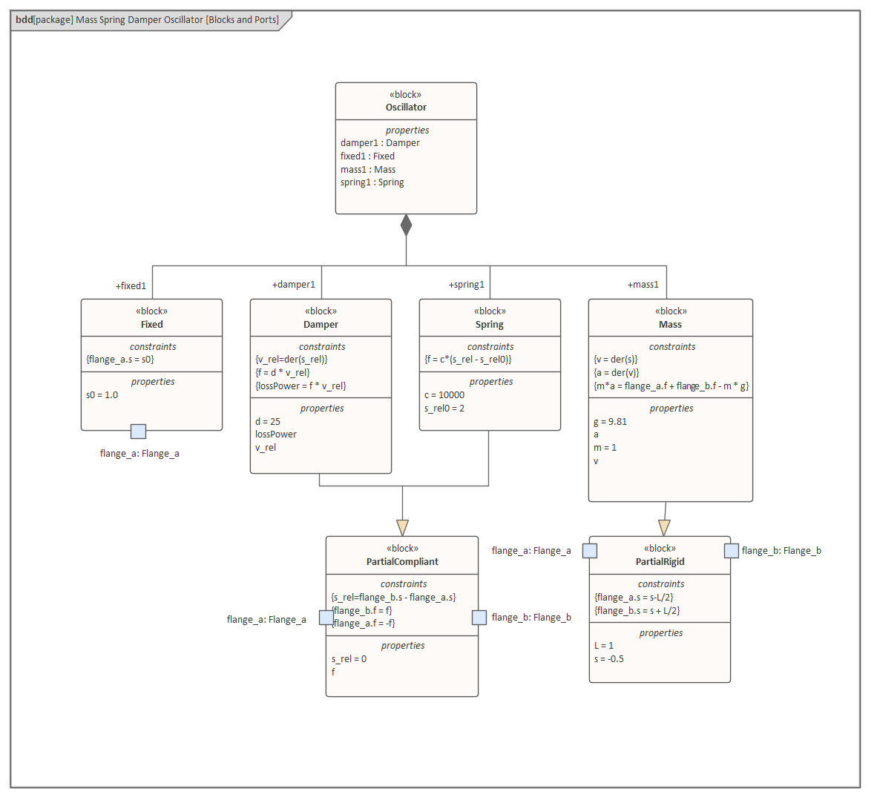Click the 'damper1 : Damper' property in Oscillator
The width and height of the screenshot is (874, 800).
pyautogui.click(x=380, y=143)
